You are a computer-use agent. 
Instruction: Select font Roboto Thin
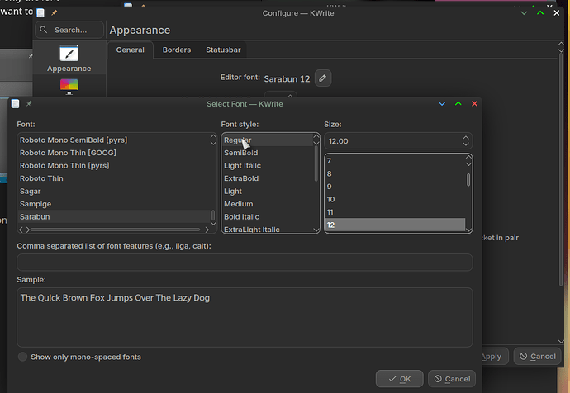tap(114, 178)
